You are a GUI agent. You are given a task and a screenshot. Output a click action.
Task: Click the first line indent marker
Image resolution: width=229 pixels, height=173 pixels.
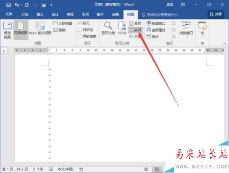click(49, 48)
